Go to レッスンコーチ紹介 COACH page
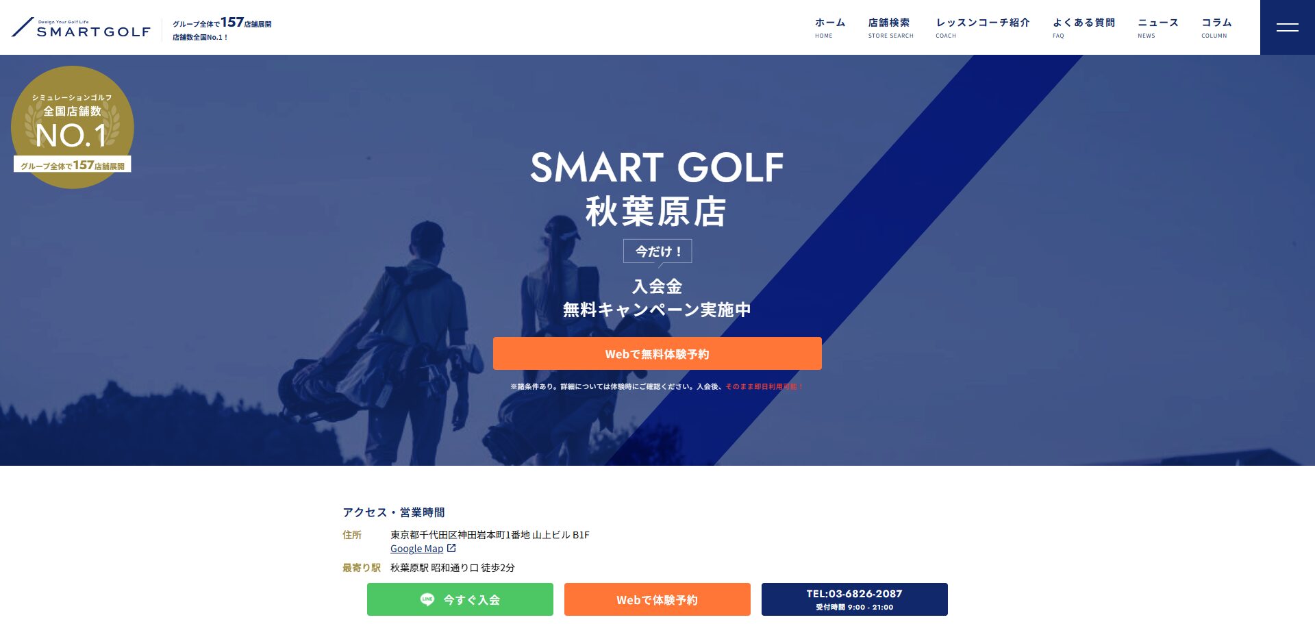Image resolution: width=1315 pixels, height=624 pixels. tap(982, 28)
